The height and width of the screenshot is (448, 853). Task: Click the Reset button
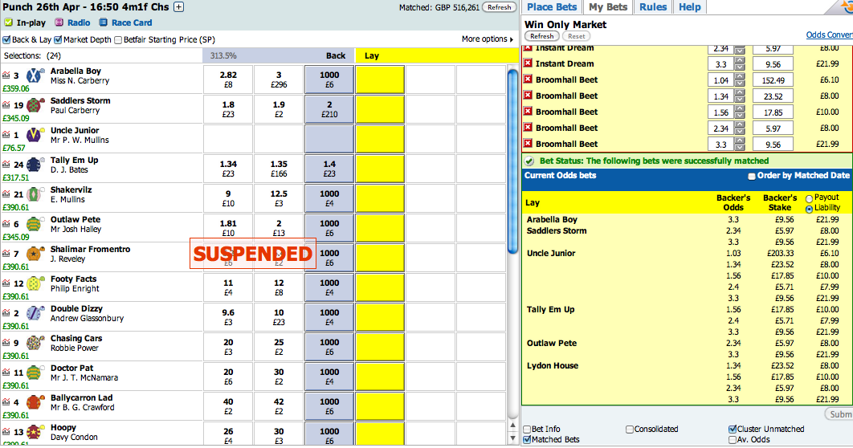(576, 36)
